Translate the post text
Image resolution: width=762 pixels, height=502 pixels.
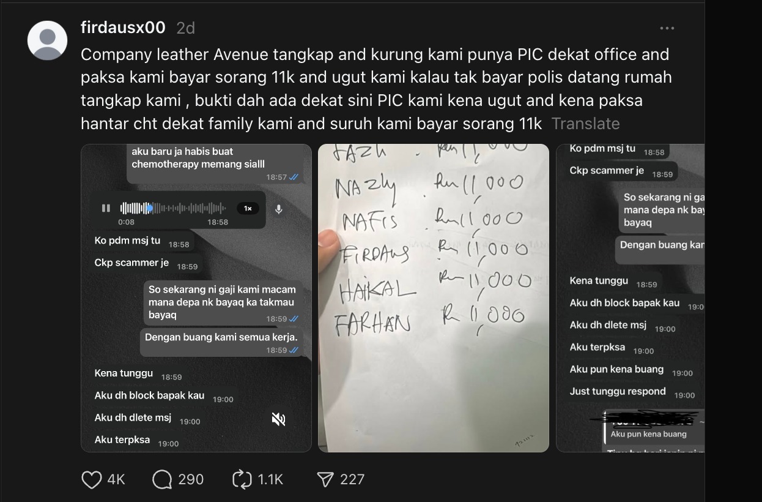(585, 124)
